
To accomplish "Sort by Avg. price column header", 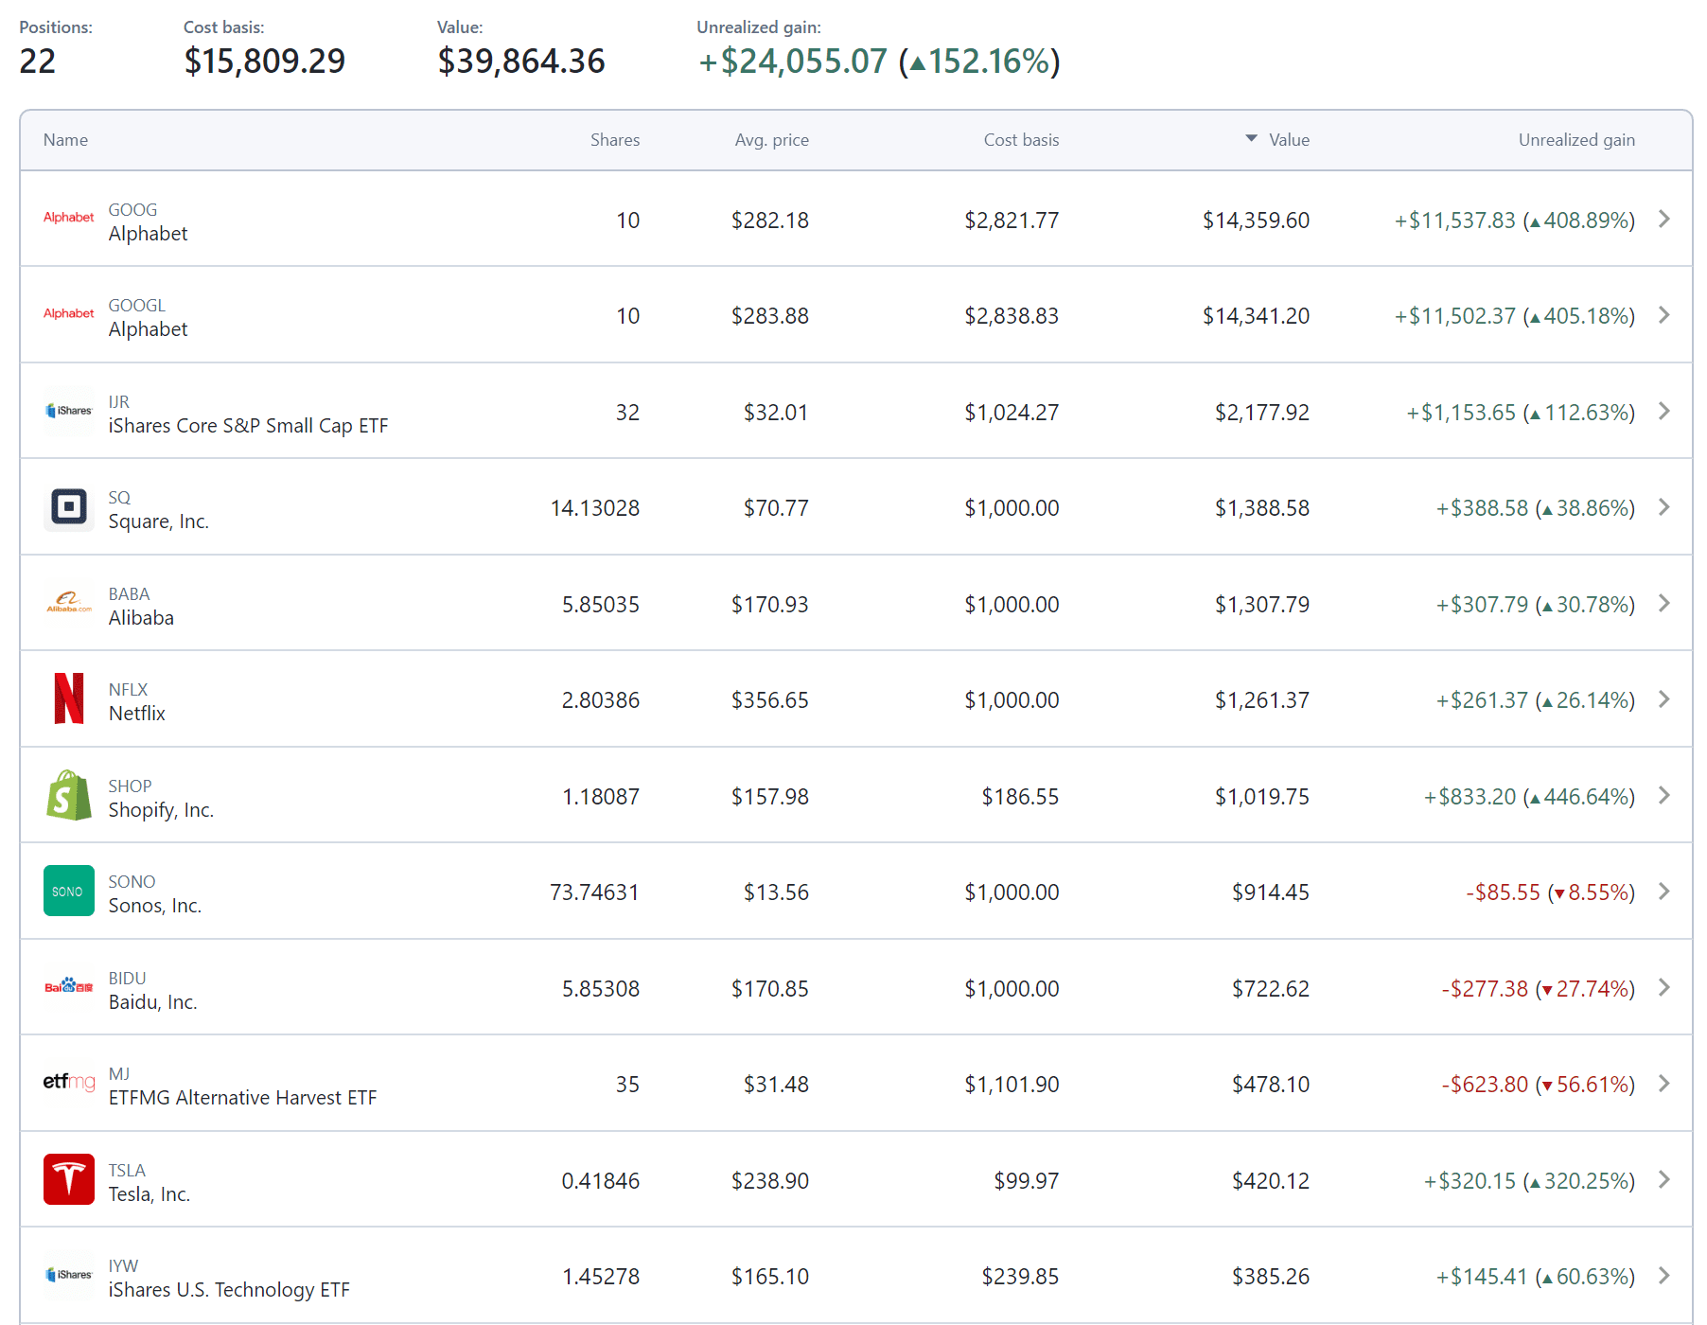I will [x=771, y=140].
